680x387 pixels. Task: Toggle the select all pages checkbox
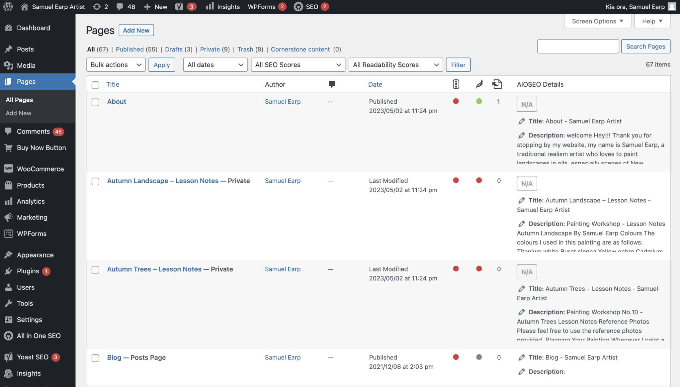[95, 85]
